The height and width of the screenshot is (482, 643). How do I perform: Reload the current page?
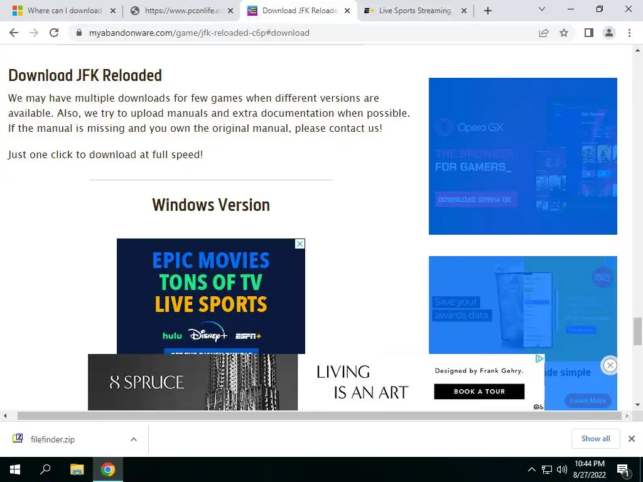click(x=54, y=33)
